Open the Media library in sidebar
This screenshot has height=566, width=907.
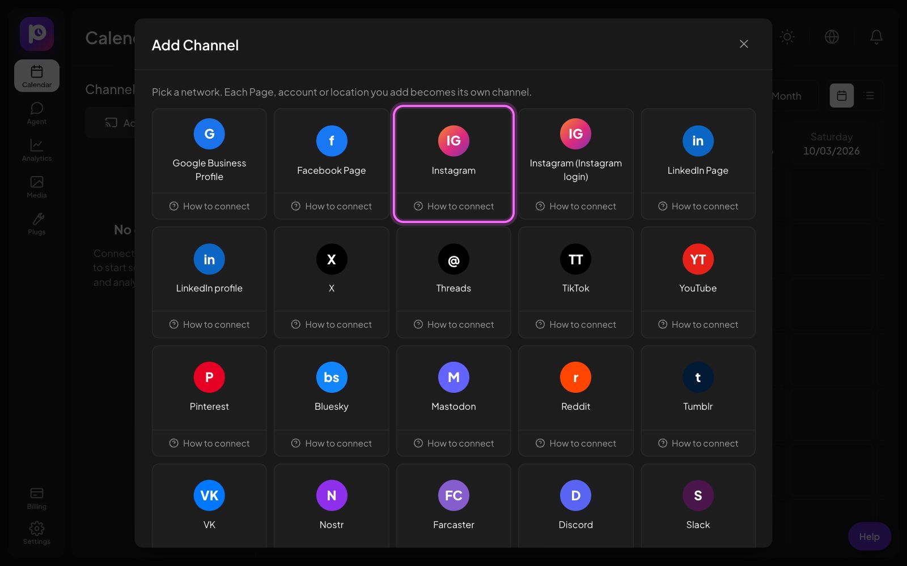click(37, 187)
